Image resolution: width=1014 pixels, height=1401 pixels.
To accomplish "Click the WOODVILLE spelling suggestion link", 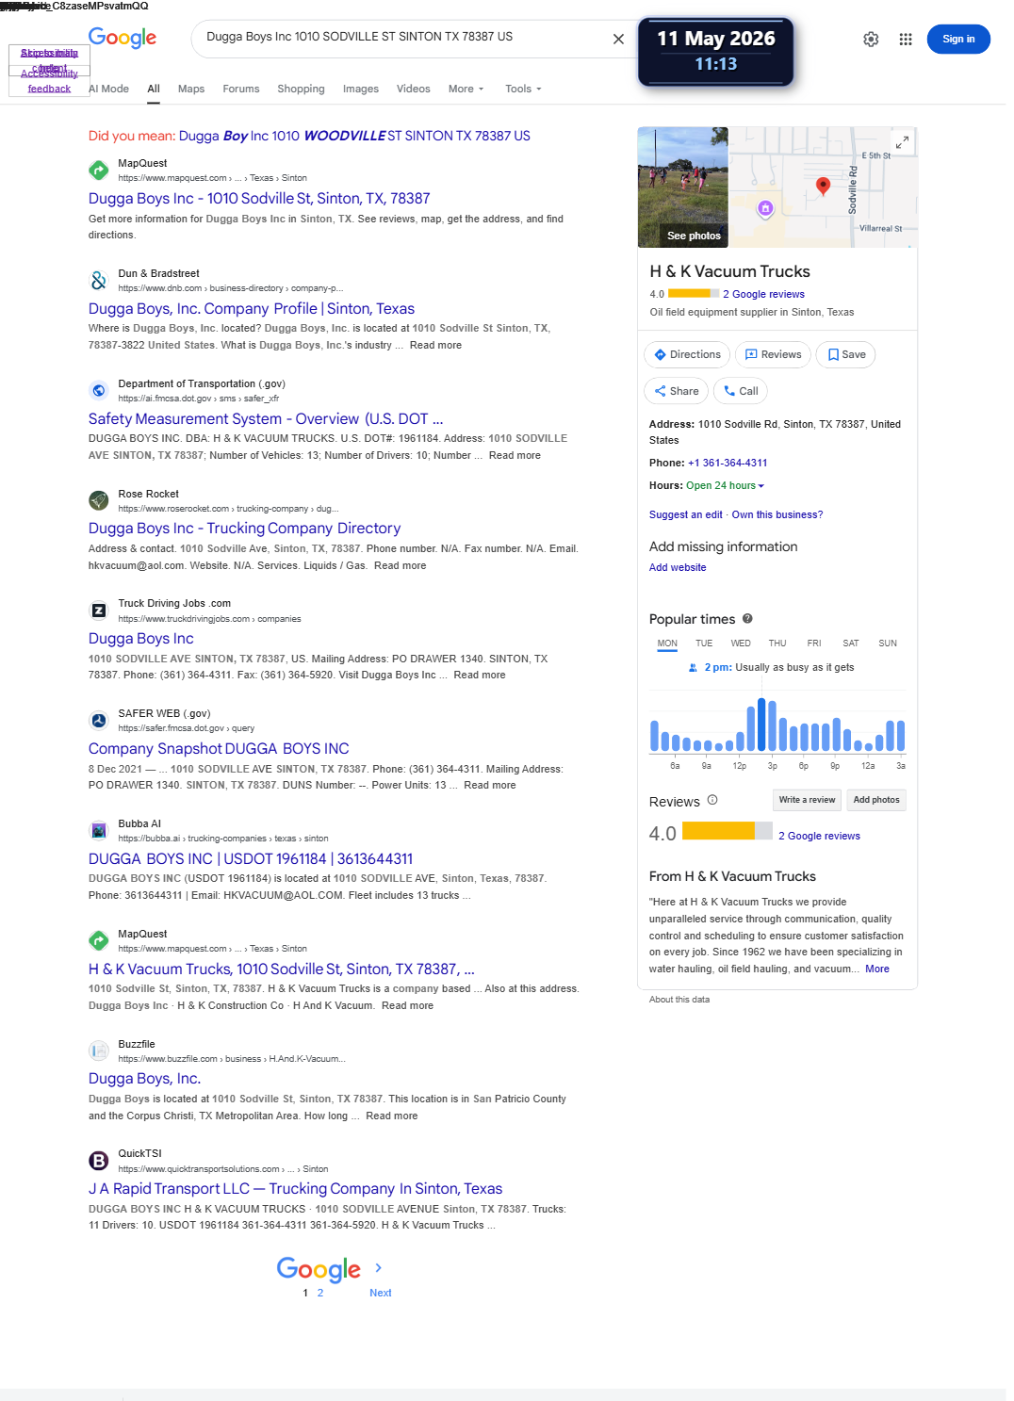I will tap(354, 136).
